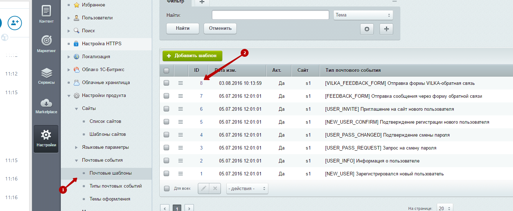Check the box for the USER_INFO row

166,161
